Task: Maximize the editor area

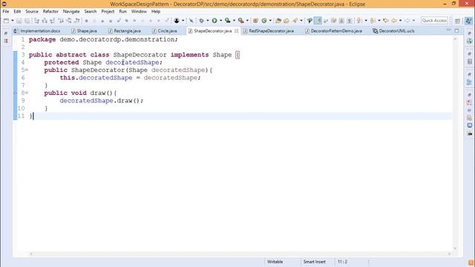Action: click(x=456, y=30)
